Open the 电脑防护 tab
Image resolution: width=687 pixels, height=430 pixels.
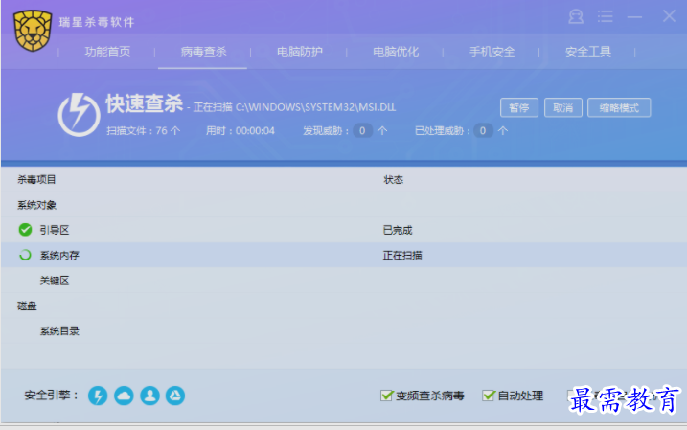point(300,52)
